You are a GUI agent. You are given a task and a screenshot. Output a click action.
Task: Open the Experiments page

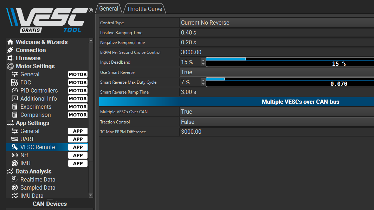click(36, 107)
